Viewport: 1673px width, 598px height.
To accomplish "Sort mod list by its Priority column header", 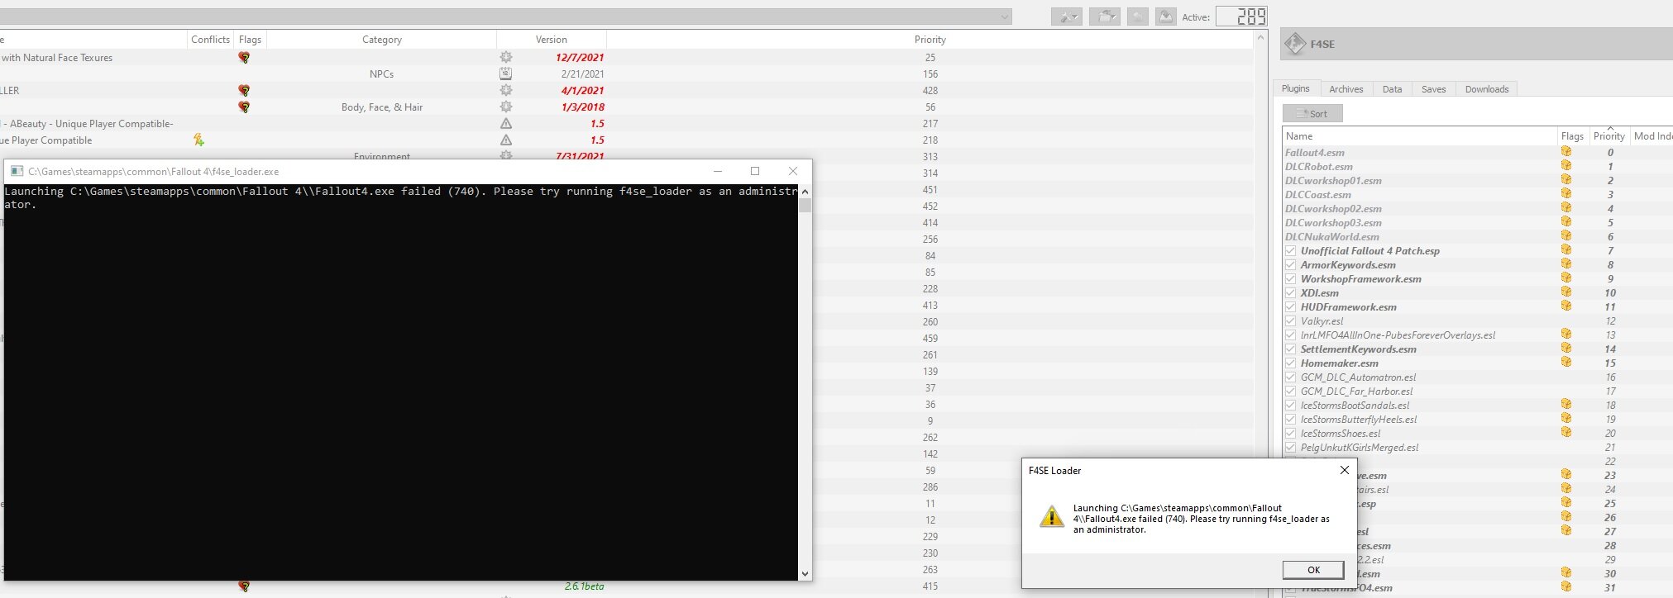I will click(930, 40).
